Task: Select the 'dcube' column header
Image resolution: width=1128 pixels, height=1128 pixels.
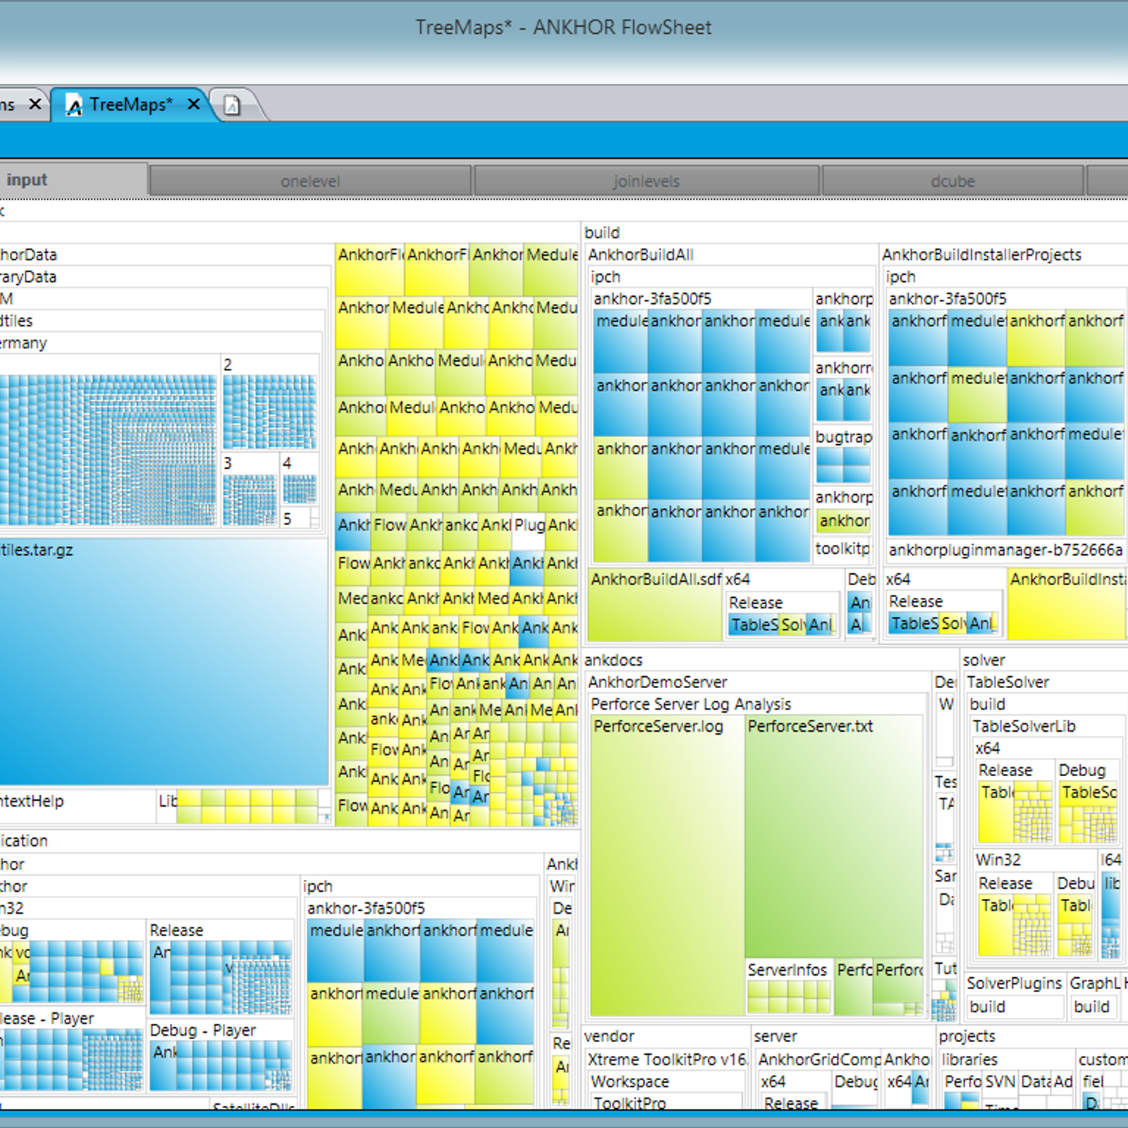Action: tap(952, 181)
